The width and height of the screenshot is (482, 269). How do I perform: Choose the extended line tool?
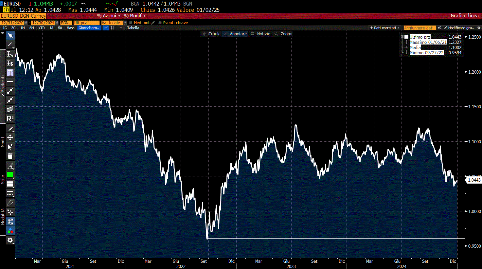tap(10, 100)
